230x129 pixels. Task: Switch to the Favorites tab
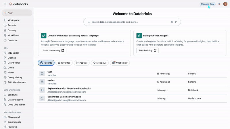click(x=64, y=63)
